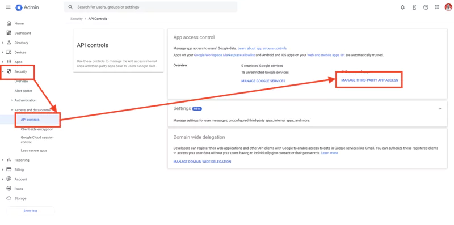This screenshot has width=454, height=225.
Task: Open Google Cloud session control
Action: [x=37, y=139]
